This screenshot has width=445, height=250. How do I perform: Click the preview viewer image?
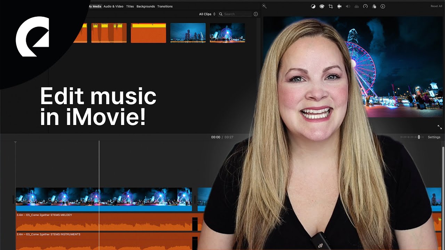point(353,67)
